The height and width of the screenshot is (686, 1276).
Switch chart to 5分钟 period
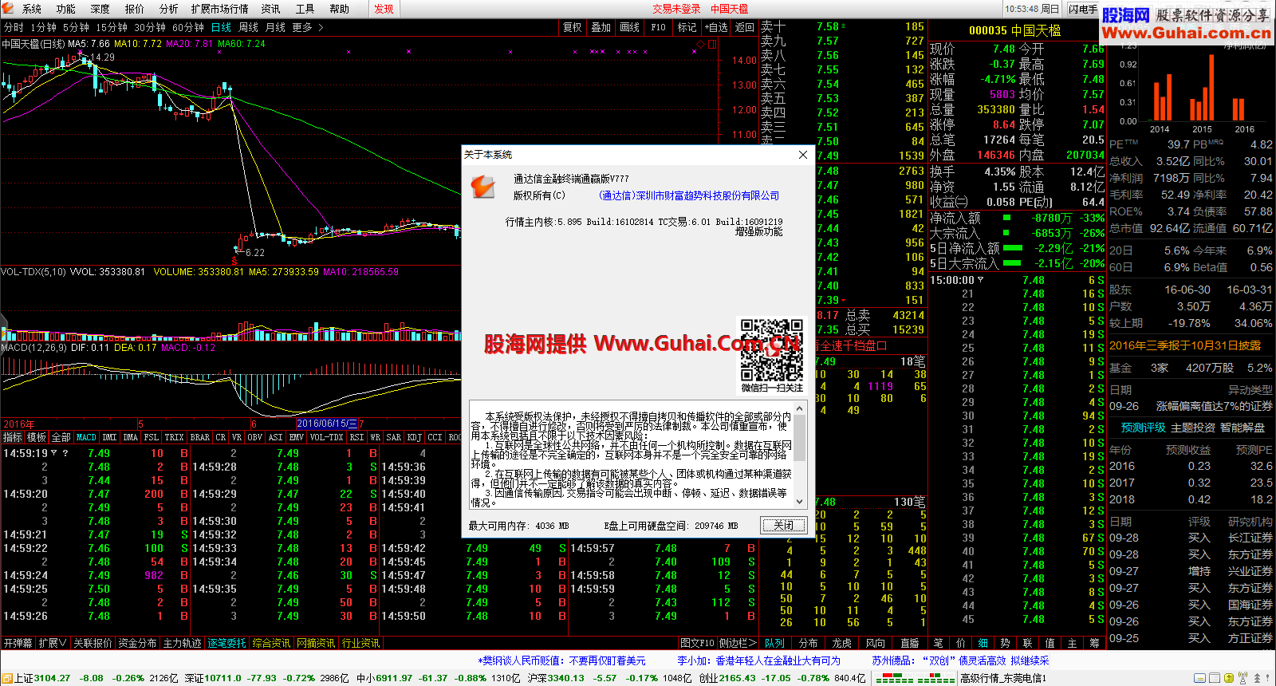77,27
